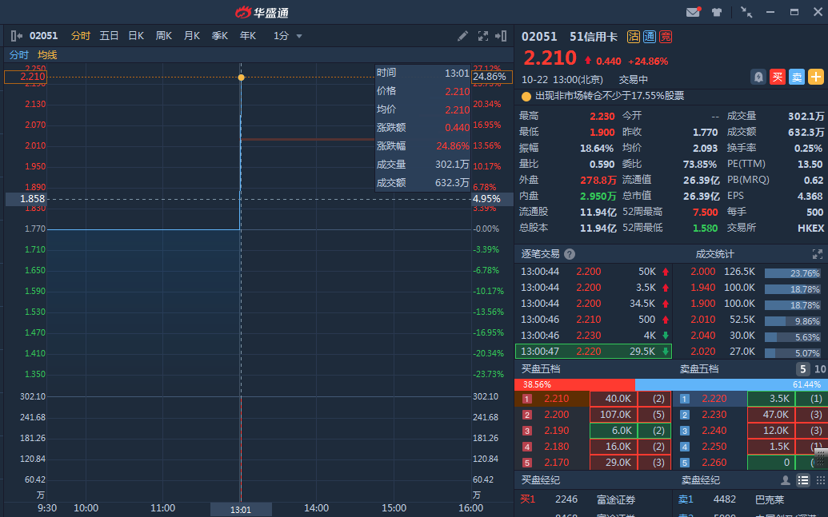Collapse the right quote panel
Screen dimensions: 828x517
(x=502, y=36)
